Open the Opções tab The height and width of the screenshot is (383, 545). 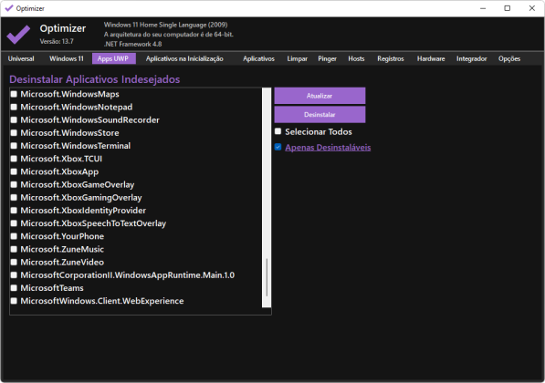tap(509, 58)
